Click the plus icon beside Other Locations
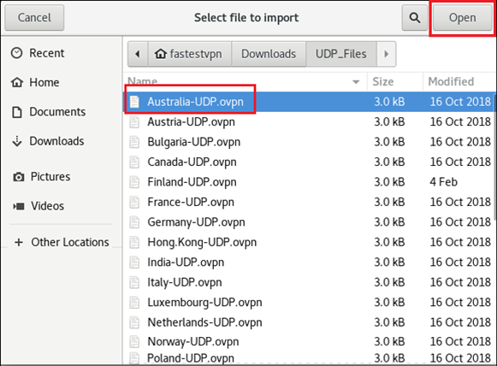 coord(19,242)
